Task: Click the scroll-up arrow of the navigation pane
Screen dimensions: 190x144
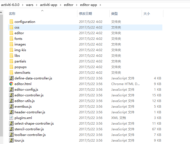Action: pos(1,12)
